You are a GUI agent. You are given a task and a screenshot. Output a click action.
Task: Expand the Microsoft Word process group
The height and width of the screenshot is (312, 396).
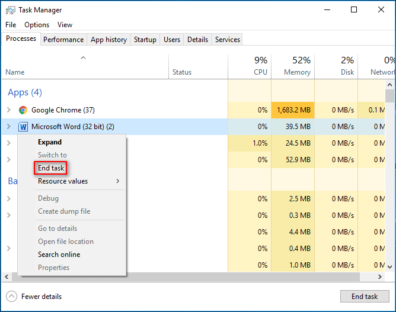click(8, 127)
